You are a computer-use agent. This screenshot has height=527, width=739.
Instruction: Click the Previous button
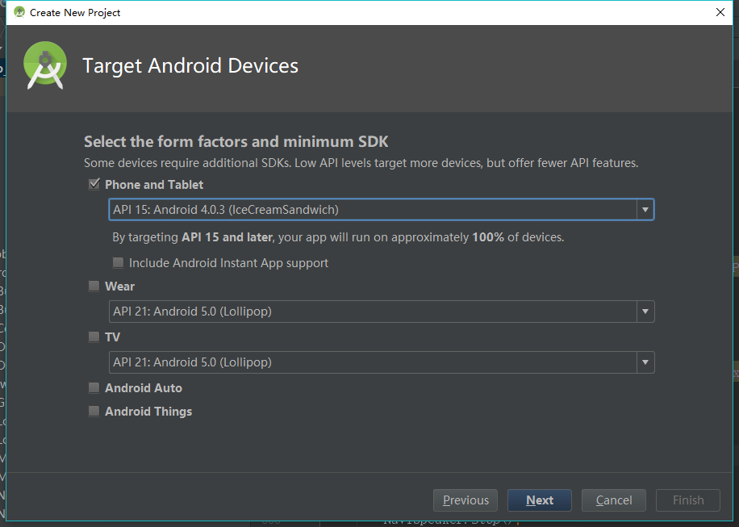[x=466, y=500]
